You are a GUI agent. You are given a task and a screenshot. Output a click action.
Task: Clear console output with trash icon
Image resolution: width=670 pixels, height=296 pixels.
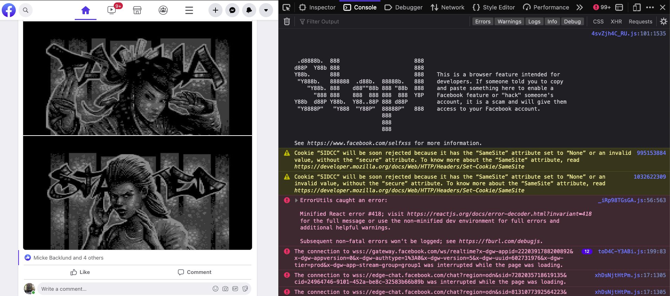(x=287, y=21)
